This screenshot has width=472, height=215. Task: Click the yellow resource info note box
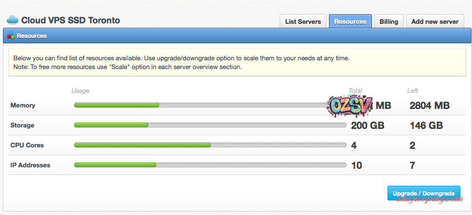pos(233,62)
